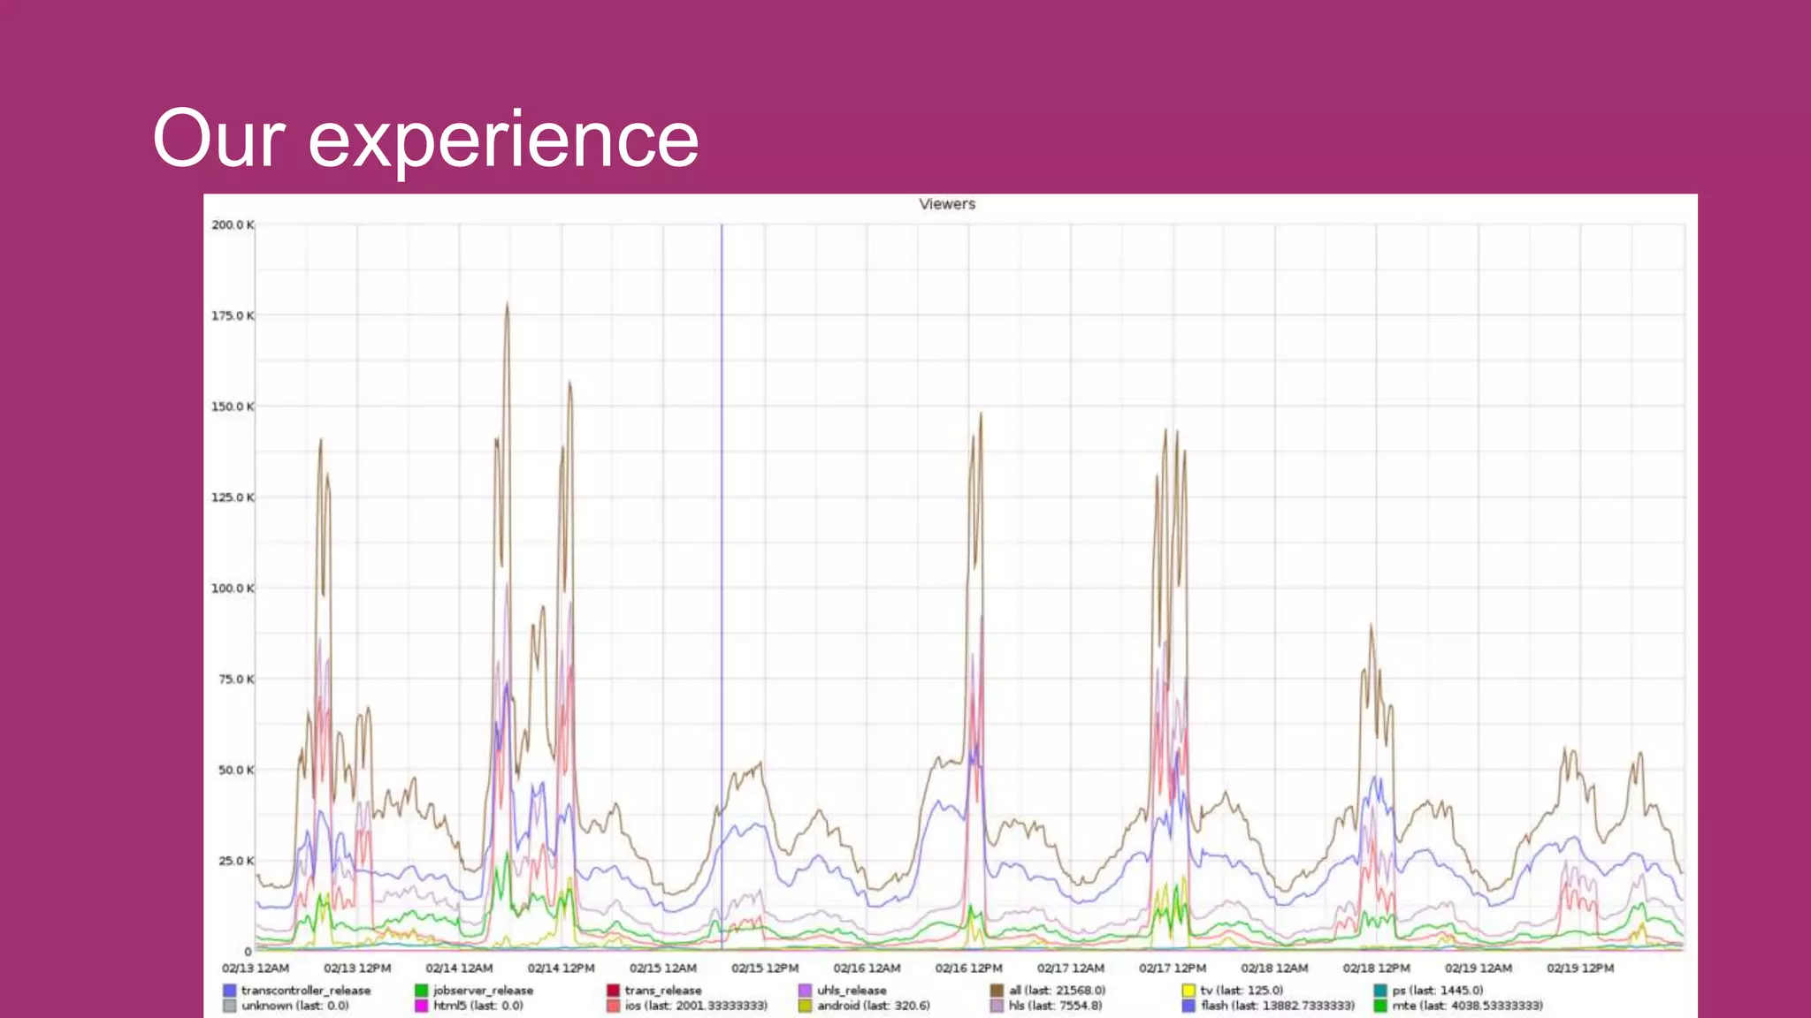Click the teal 'ps' legend swatch

[1379, 991]
